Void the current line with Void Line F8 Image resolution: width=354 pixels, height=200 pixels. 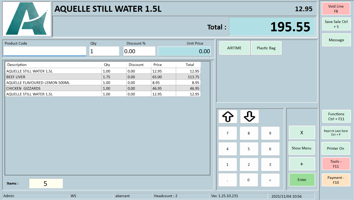tap(336, 9)
